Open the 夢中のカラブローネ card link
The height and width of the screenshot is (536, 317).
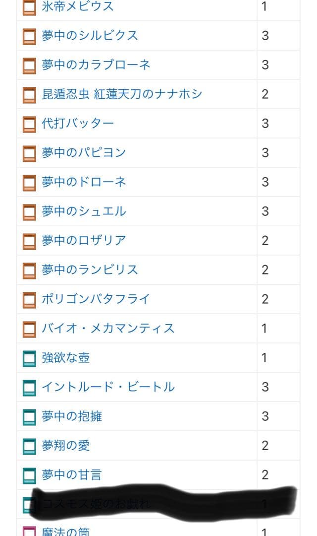(96, 65)
